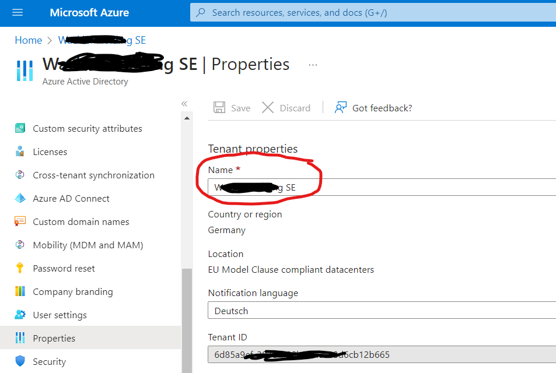556x373 pixels.
Task: Click the Azure Active Directory properties logo icon
Action: pyautogui.click(x=25, y=71)
